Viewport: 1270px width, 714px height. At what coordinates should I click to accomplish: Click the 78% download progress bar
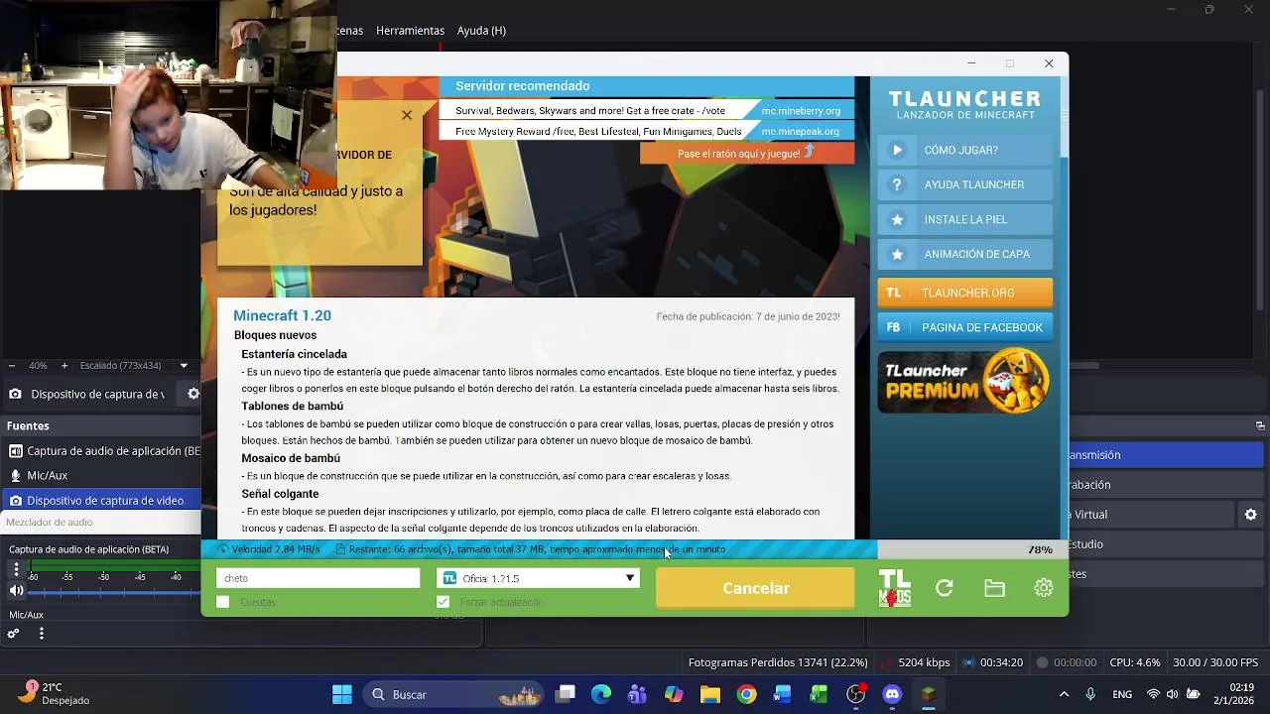point(635,549)
